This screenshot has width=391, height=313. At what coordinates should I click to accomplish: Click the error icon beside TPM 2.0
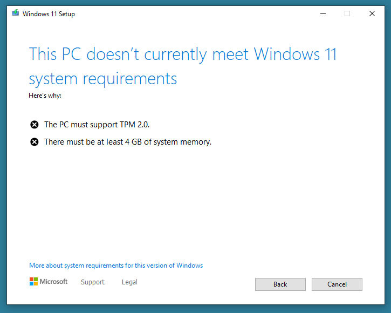(35, 124)
